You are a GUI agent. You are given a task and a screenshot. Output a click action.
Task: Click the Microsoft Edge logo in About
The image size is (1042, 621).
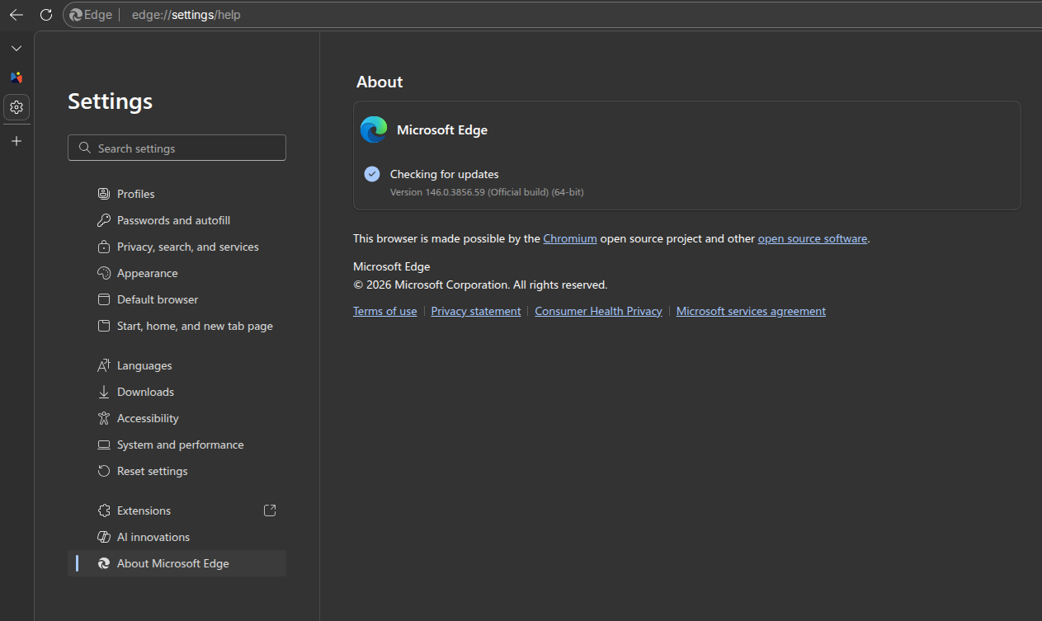point(374,130)
